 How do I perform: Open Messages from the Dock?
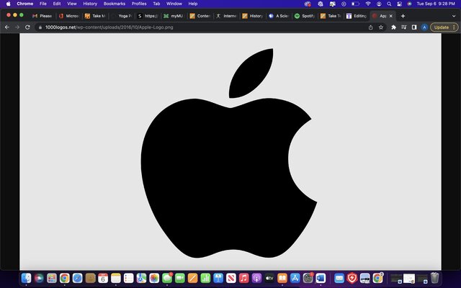click(167, 278)
